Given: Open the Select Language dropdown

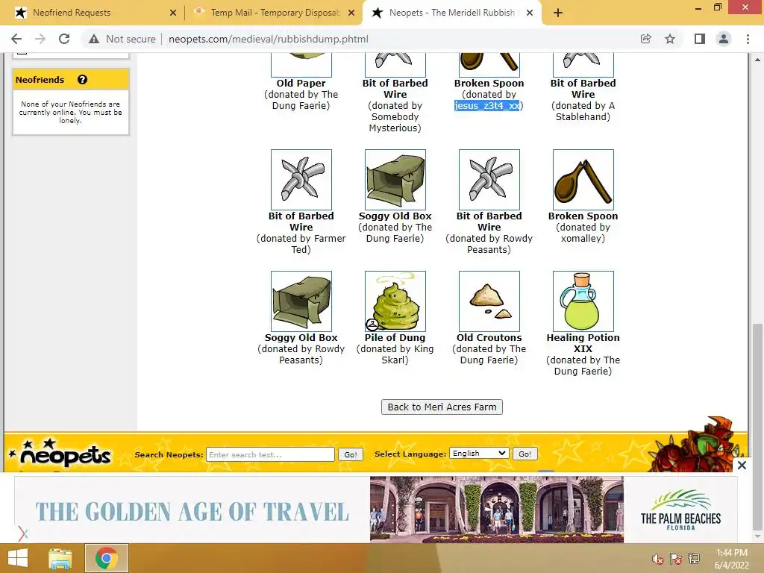Looking at the screenshot, I should pos(479,453).
